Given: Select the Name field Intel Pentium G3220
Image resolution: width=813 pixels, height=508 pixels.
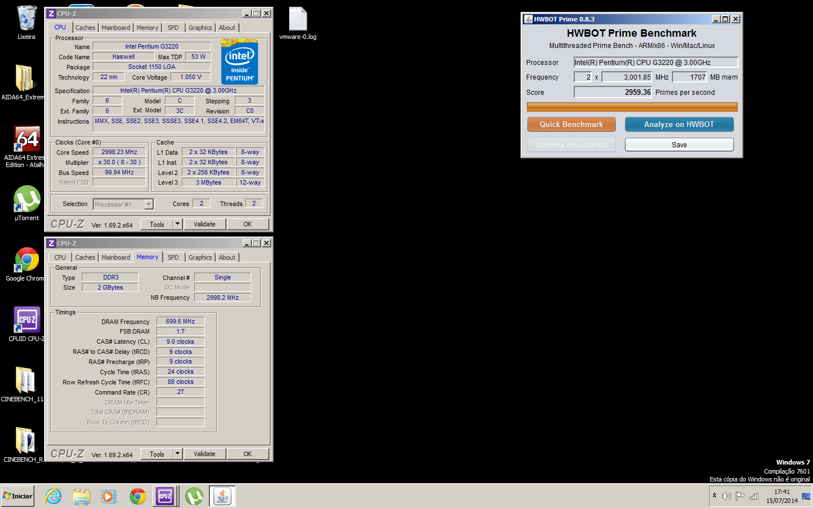Looking at the screenshot, I should coord(151,46).
